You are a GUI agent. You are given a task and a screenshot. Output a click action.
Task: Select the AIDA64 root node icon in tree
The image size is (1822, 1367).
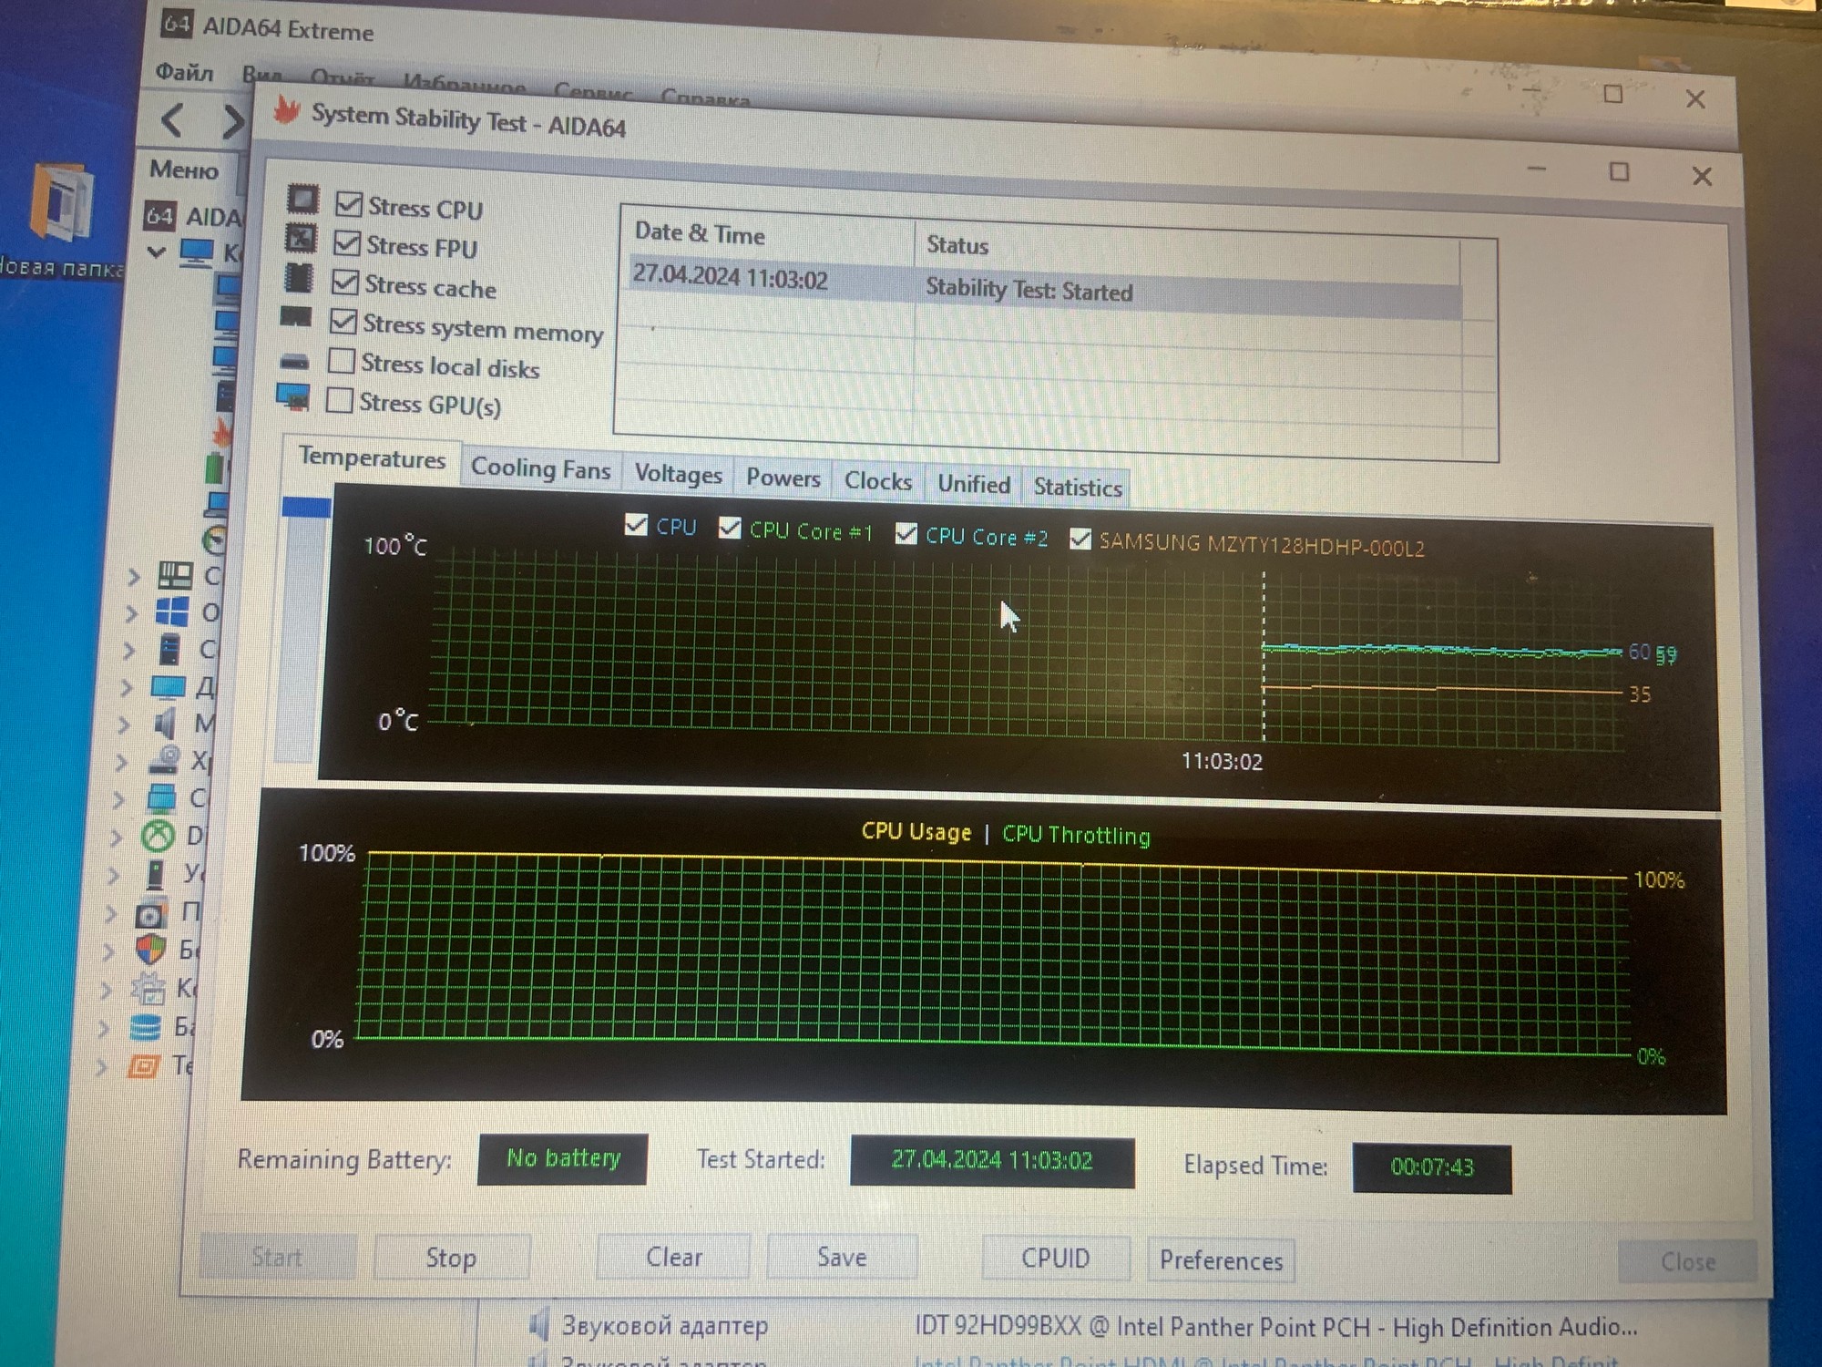point(159,215)
